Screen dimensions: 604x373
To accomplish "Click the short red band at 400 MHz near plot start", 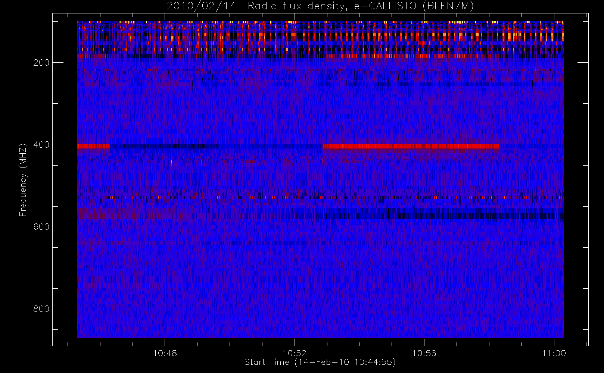I will pyautogui.click(x=93, y=146).
